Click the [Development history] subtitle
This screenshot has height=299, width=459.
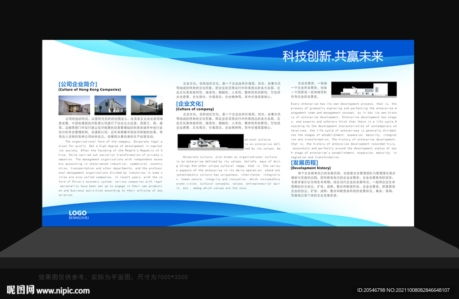tap(311, 168)
